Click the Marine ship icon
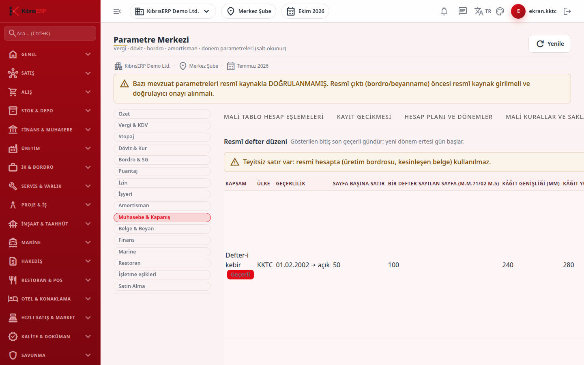This screenshot has width=584, height=365. tap(13, 243)
